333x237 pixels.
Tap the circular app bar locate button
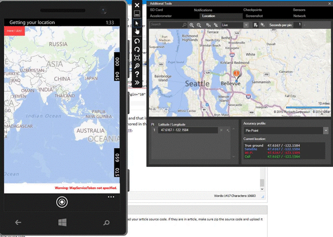point(62,202)
